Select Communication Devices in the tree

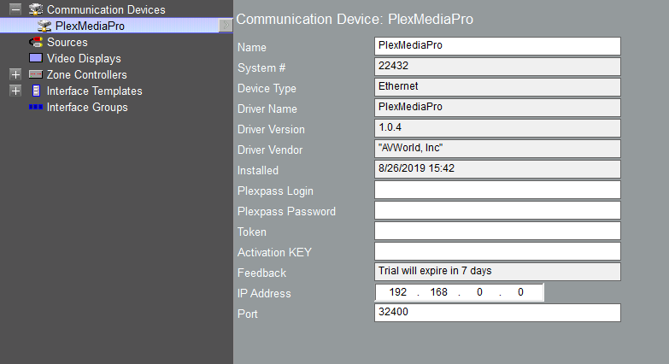[106, 9]
